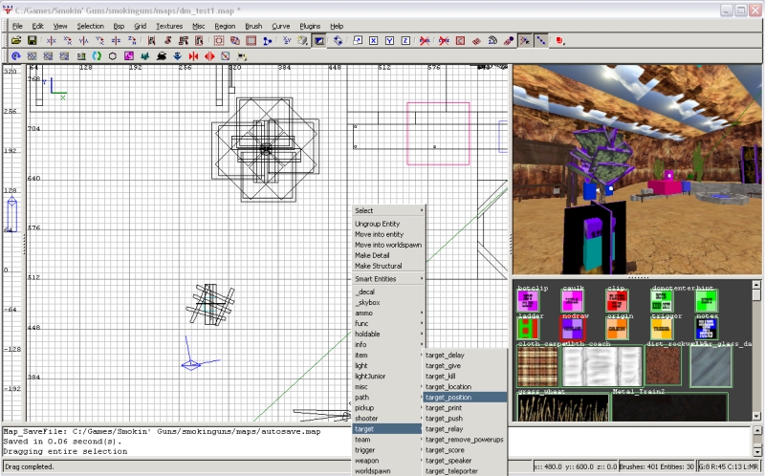Expand the Select submenu in context menu
The width and height of the screenshot is (765, 476).
(x=389, y=210)
